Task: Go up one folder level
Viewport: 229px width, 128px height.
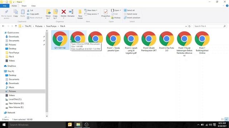Action: click(16, 26)
